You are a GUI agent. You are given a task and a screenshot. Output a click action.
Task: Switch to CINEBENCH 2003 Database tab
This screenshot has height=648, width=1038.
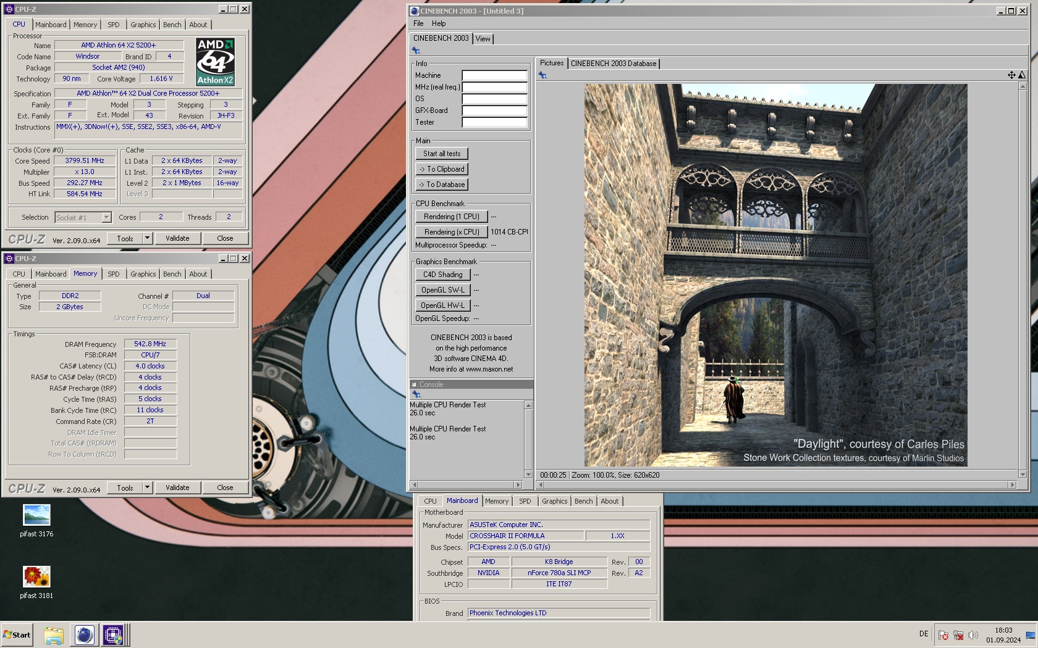point(614,64)
